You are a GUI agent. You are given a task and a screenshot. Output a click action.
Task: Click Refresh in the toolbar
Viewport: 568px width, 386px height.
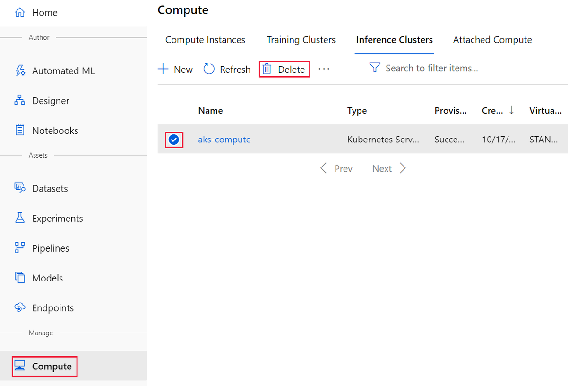pyautogui.click(x=227, y=70)
